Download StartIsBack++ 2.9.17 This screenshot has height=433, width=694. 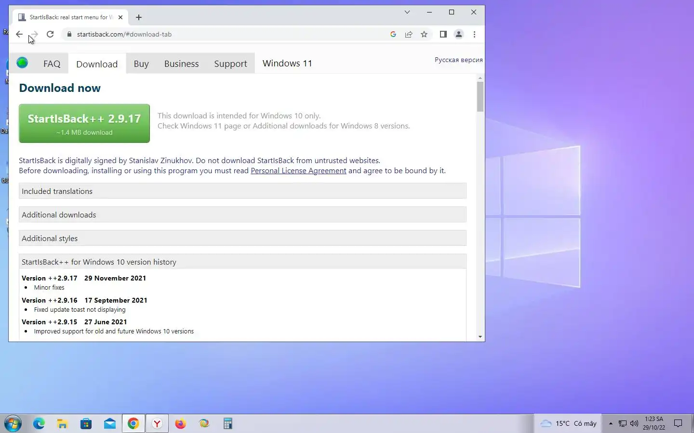84,123
